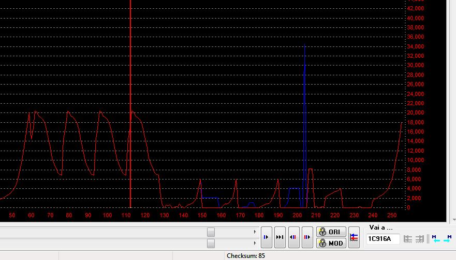Click the tall blue spike peak near 204
The height and width of the screenshot is (260, 456).
(x=304, y=45)
